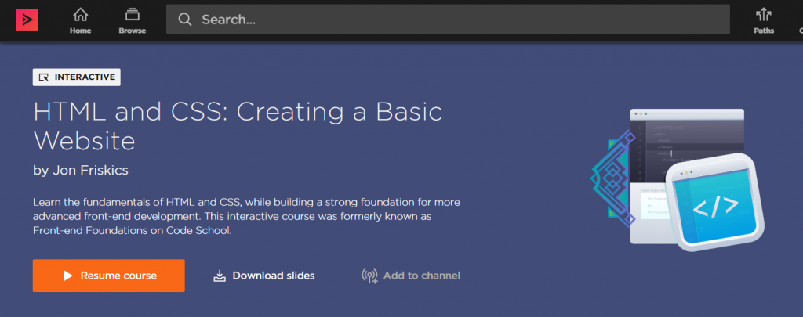
Task: Click the play triangle on Resume course
Action: (68, 276)
